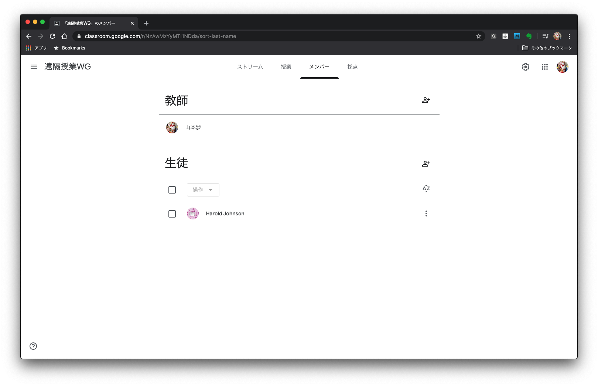Go to the 採点 tab
Viewport: 598px width, 386px height.
(x=352, y=67)
